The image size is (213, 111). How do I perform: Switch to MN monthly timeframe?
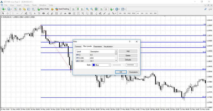tap(155, 13)
